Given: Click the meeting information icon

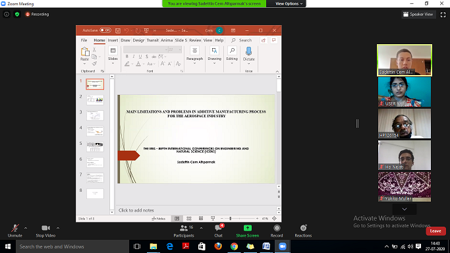Looking at the screenshot, I should [x=7, y=14].
